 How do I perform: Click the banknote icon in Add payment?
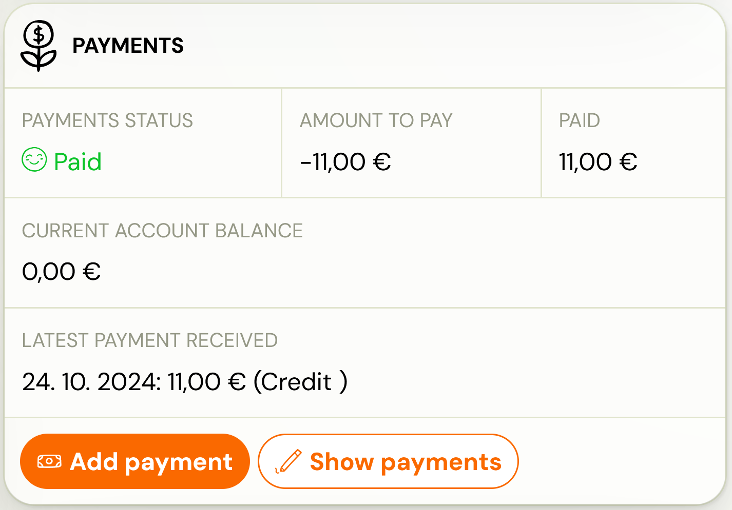point(49,462)
